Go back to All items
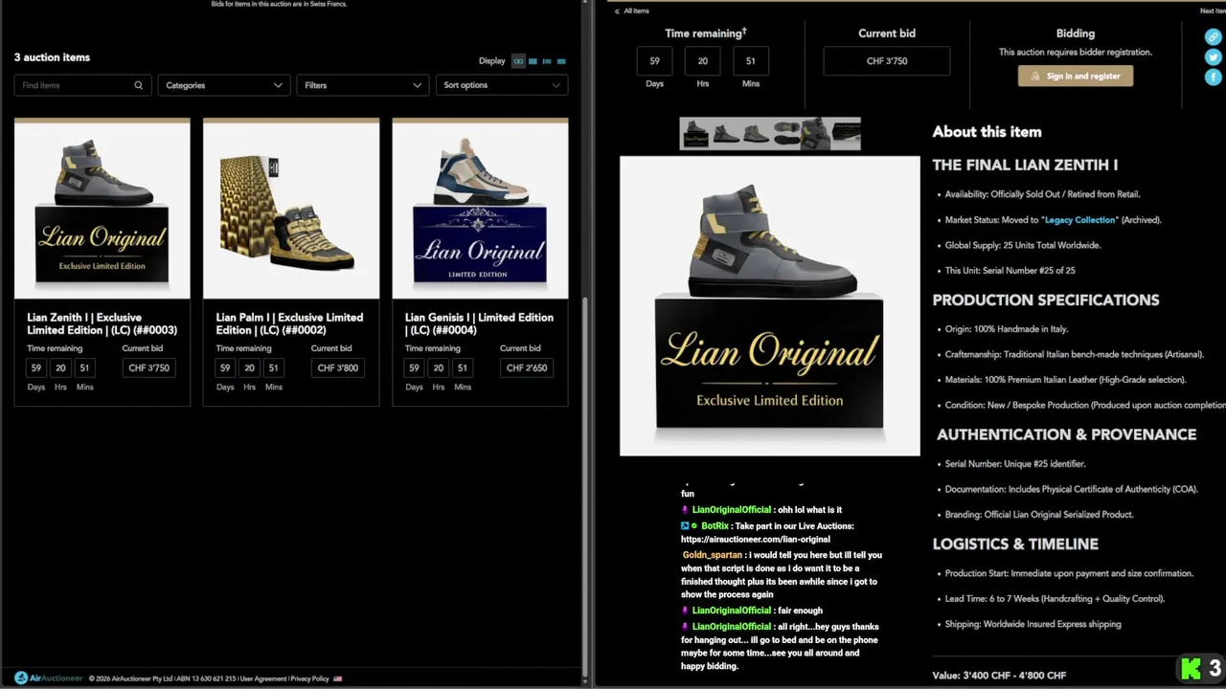Image resolution: width=1226 pixels, height=689 pixels. (x=631, y=11)
